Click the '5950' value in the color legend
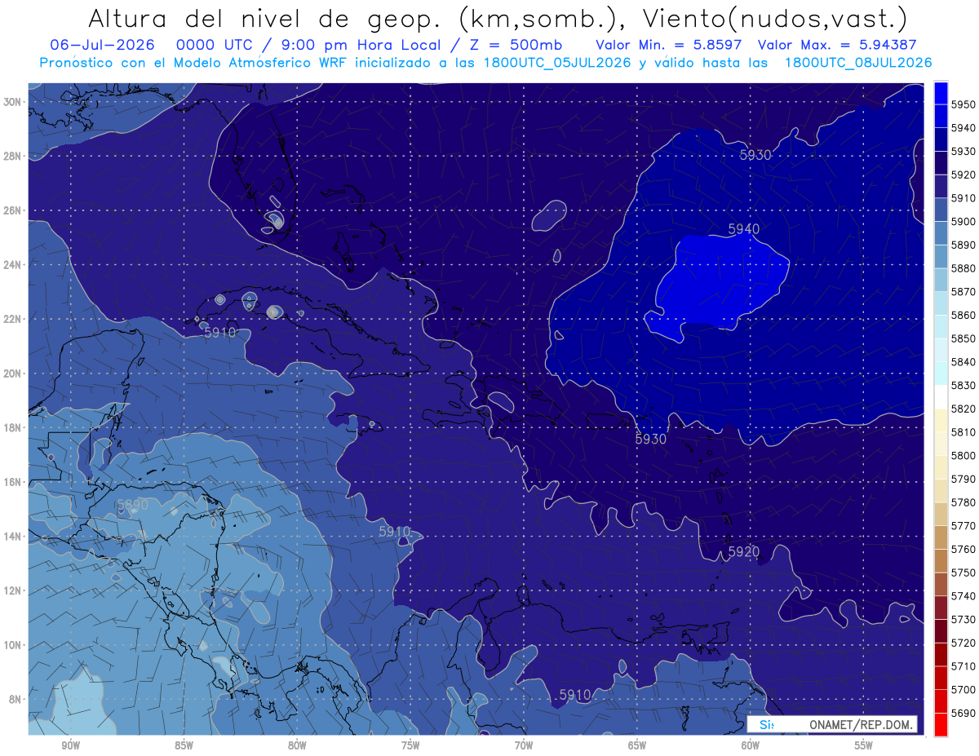 click(963, 104)
